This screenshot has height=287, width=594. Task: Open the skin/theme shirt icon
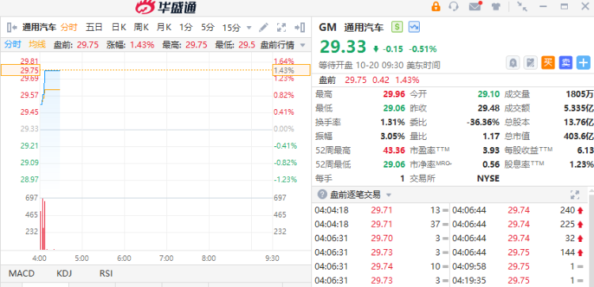pos(496,6)
